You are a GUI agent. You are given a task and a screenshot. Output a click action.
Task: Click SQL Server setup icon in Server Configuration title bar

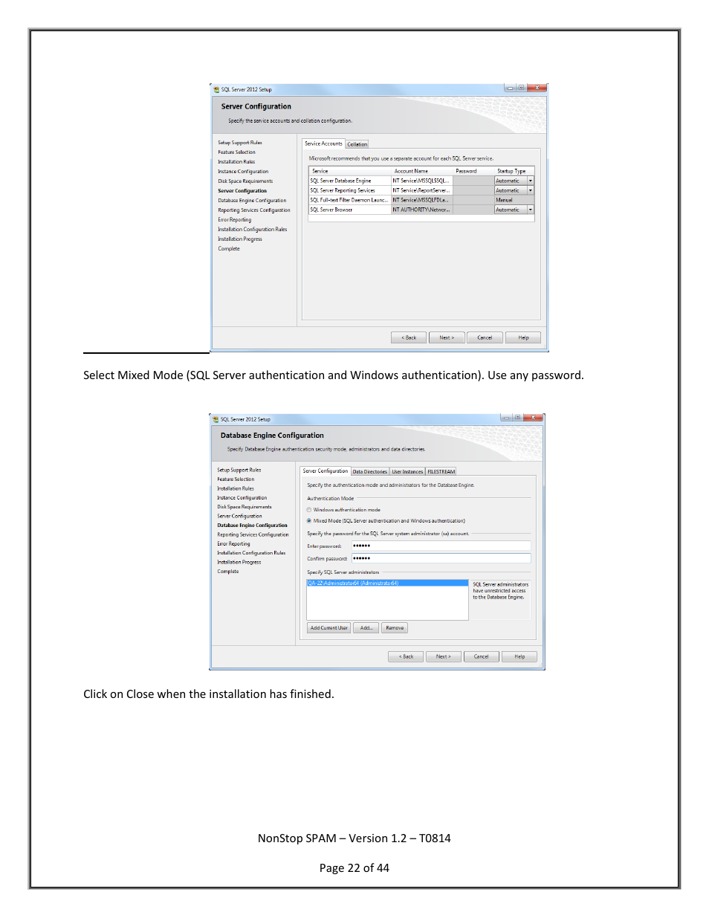216,89
